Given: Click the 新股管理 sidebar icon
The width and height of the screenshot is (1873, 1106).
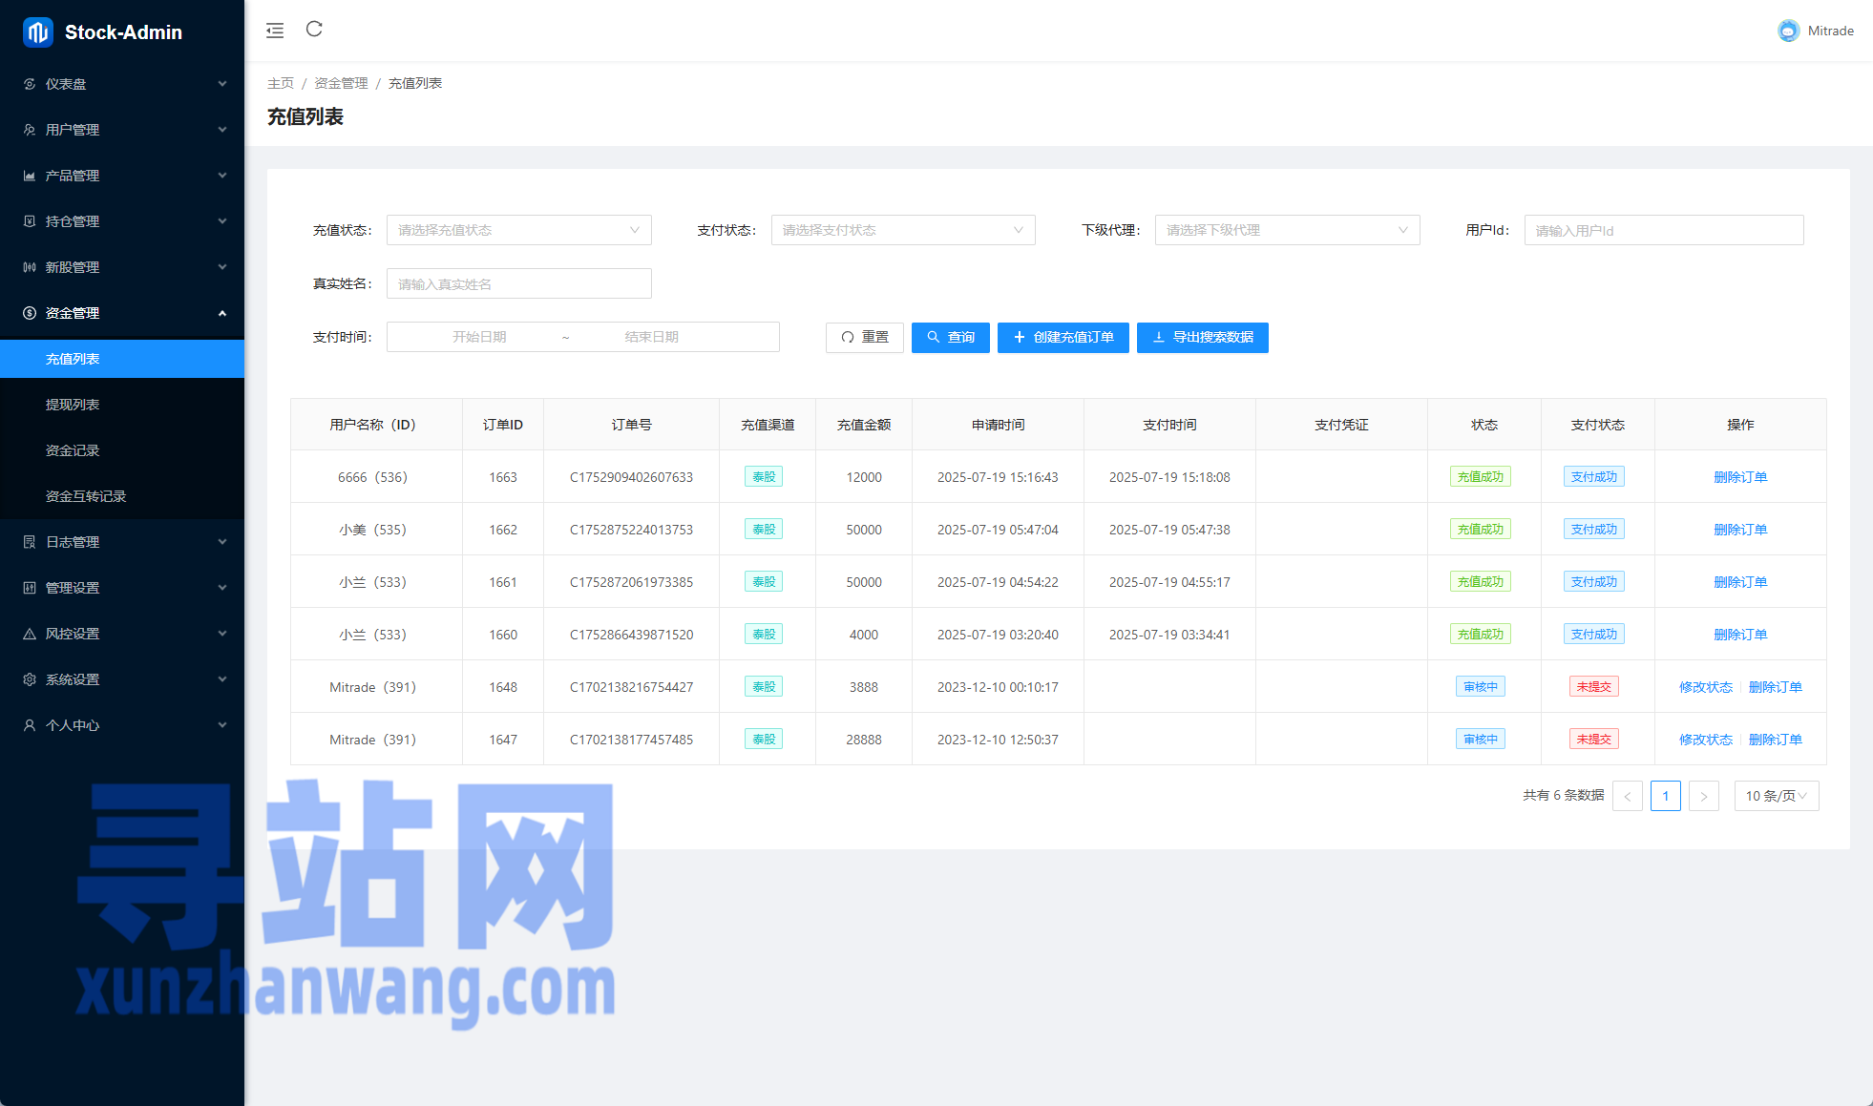Looking at the screenshot, I should [x=30, y=267].
